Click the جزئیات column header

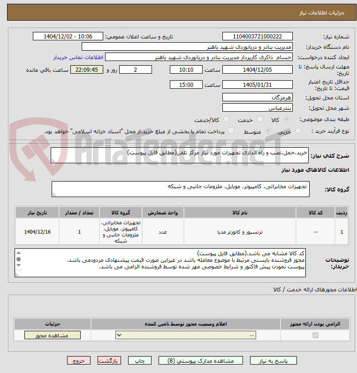click(x=53, y=324)
